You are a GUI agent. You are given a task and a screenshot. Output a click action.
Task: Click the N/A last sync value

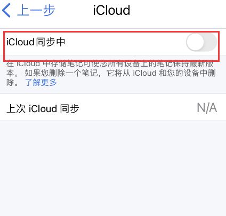[x=207, y=108]
